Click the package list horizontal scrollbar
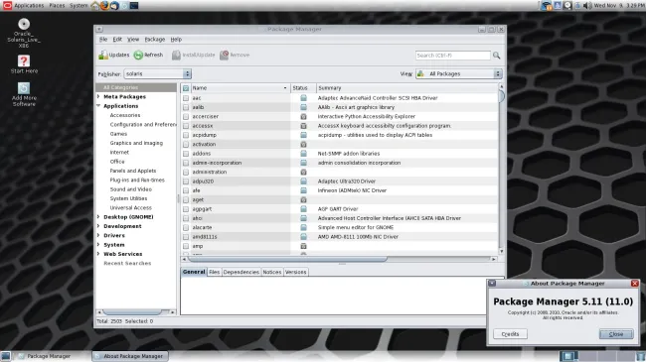 click(x=287, y=259)
